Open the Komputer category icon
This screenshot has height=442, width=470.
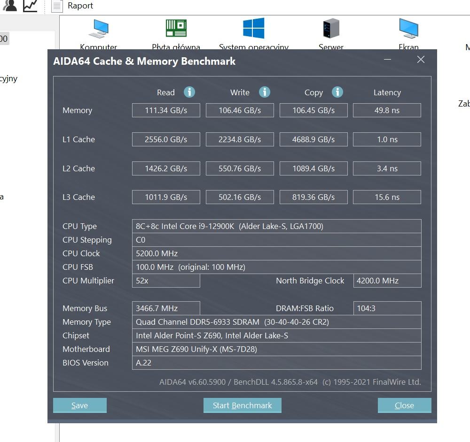pos(99,29)
